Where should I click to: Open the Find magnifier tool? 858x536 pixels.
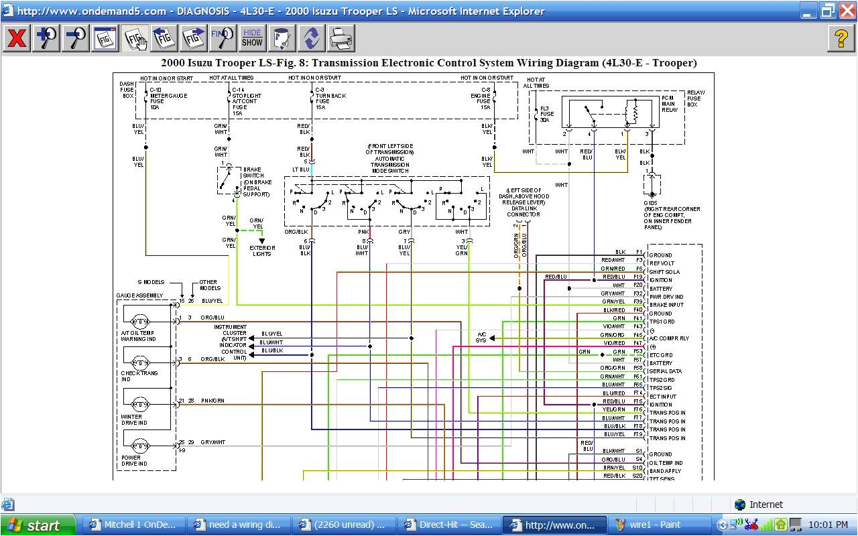(x=222, y=38)
